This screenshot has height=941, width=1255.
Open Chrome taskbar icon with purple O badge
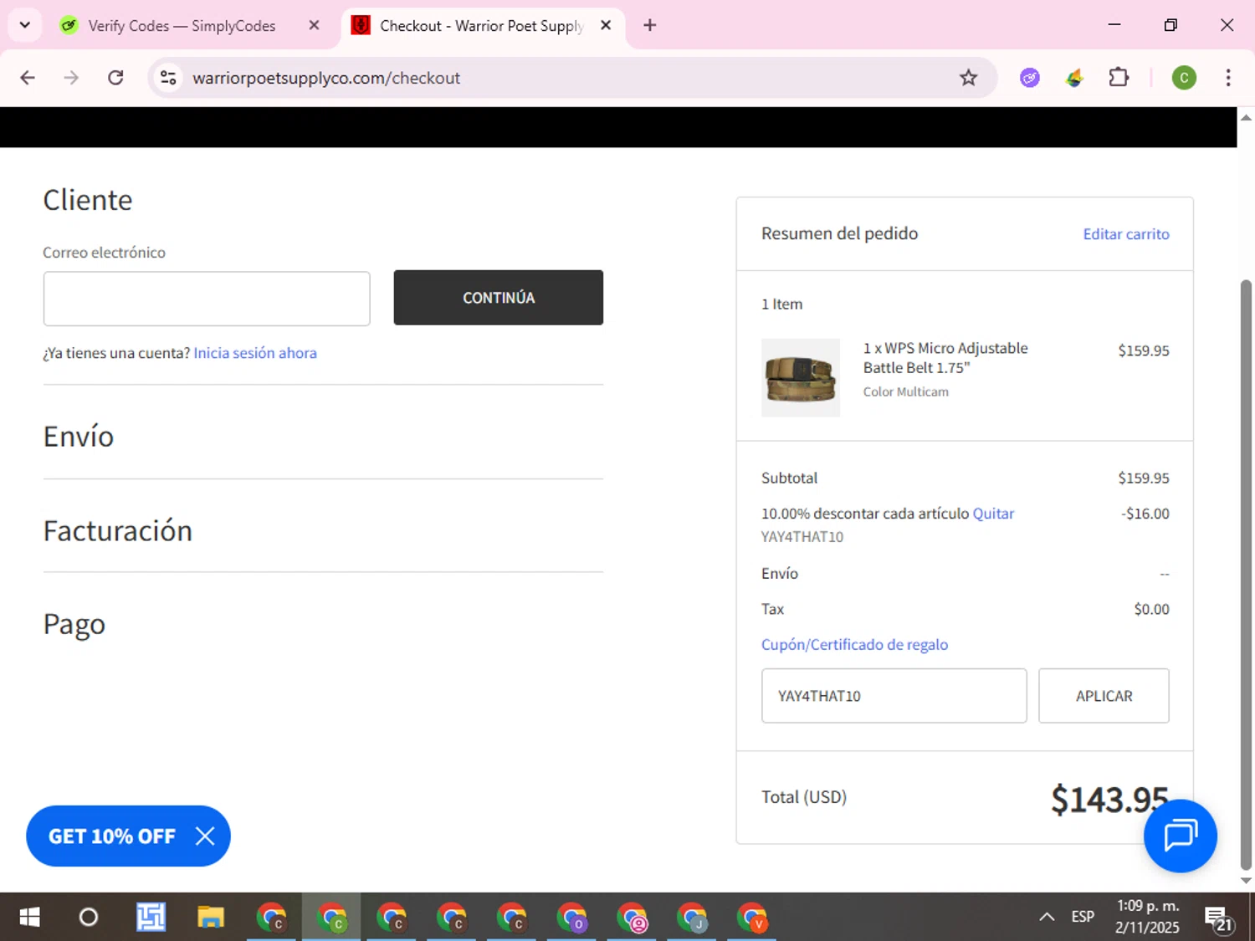click(x=572, y=918)
